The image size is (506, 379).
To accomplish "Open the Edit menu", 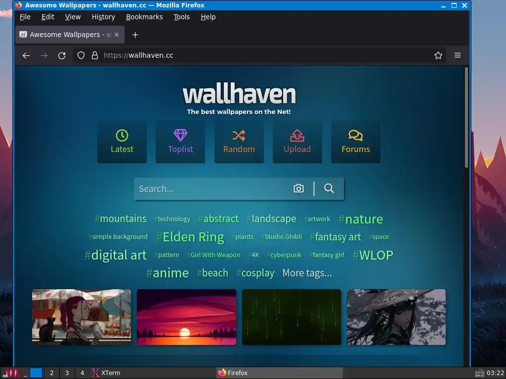I will pos(48,17).
